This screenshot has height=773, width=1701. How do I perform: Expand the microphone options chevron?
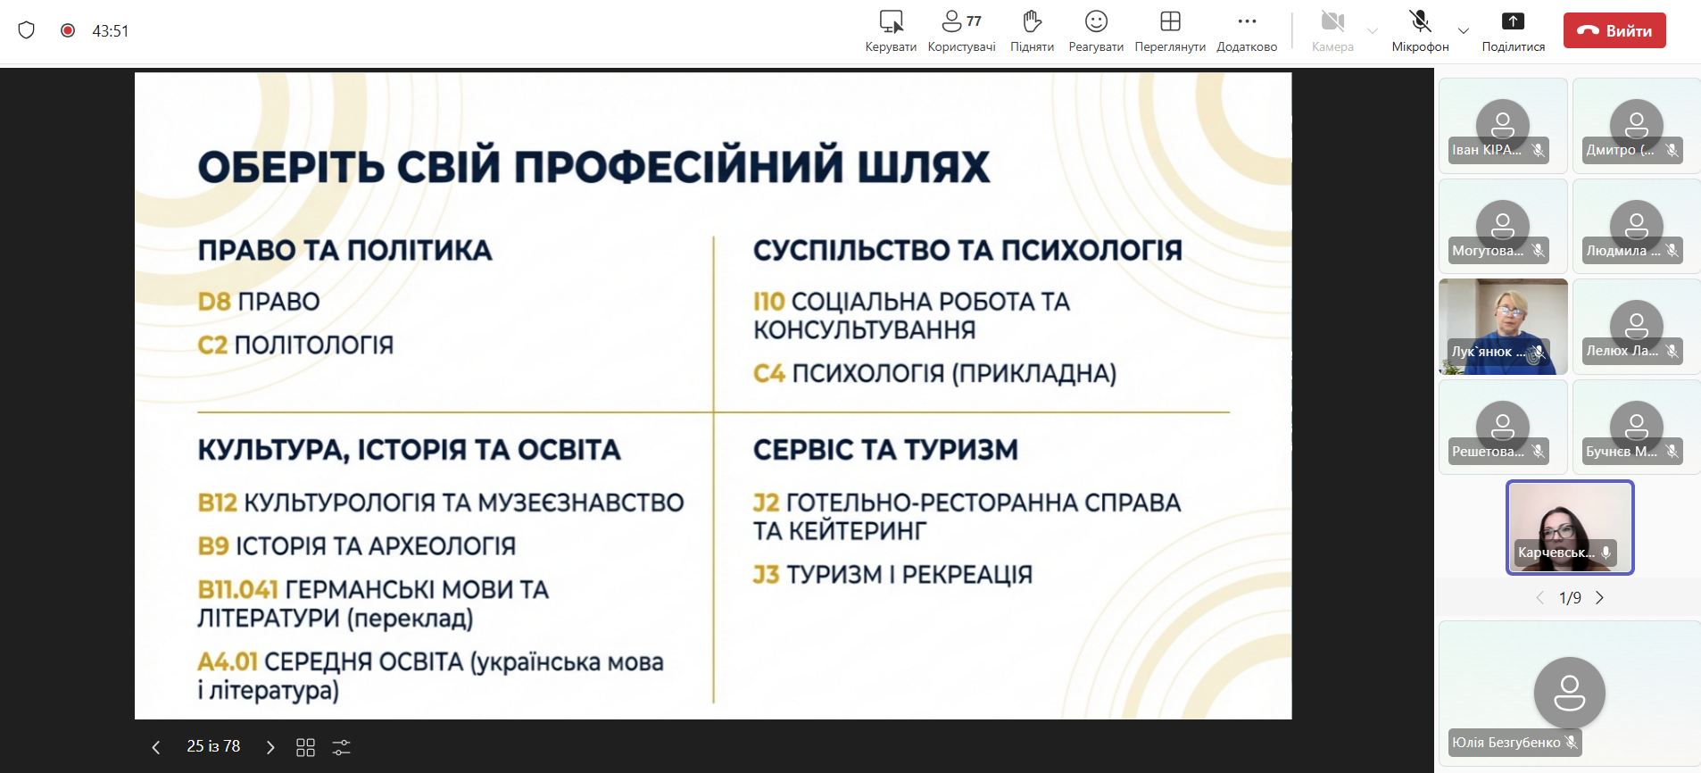[x=1464, y=31]
